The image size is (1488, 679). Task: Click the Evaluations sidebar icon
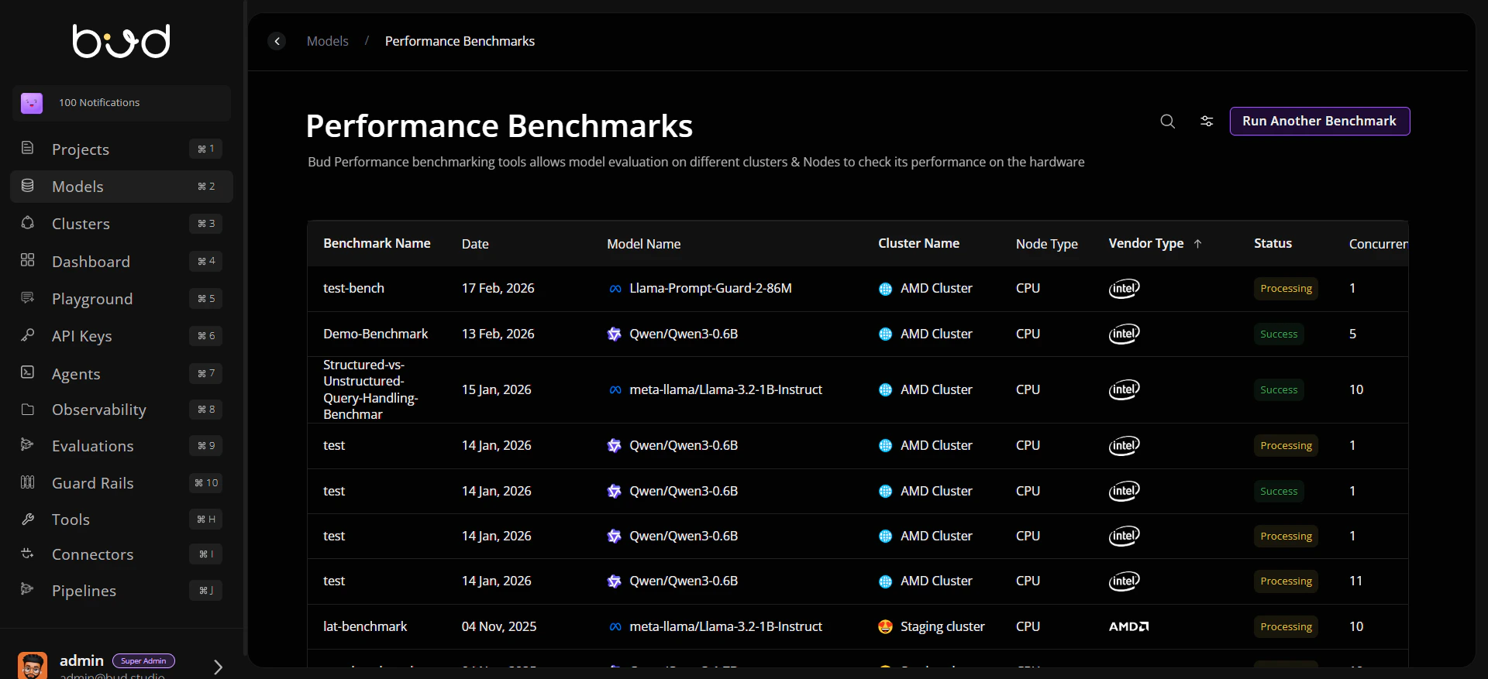coord(27,445)
